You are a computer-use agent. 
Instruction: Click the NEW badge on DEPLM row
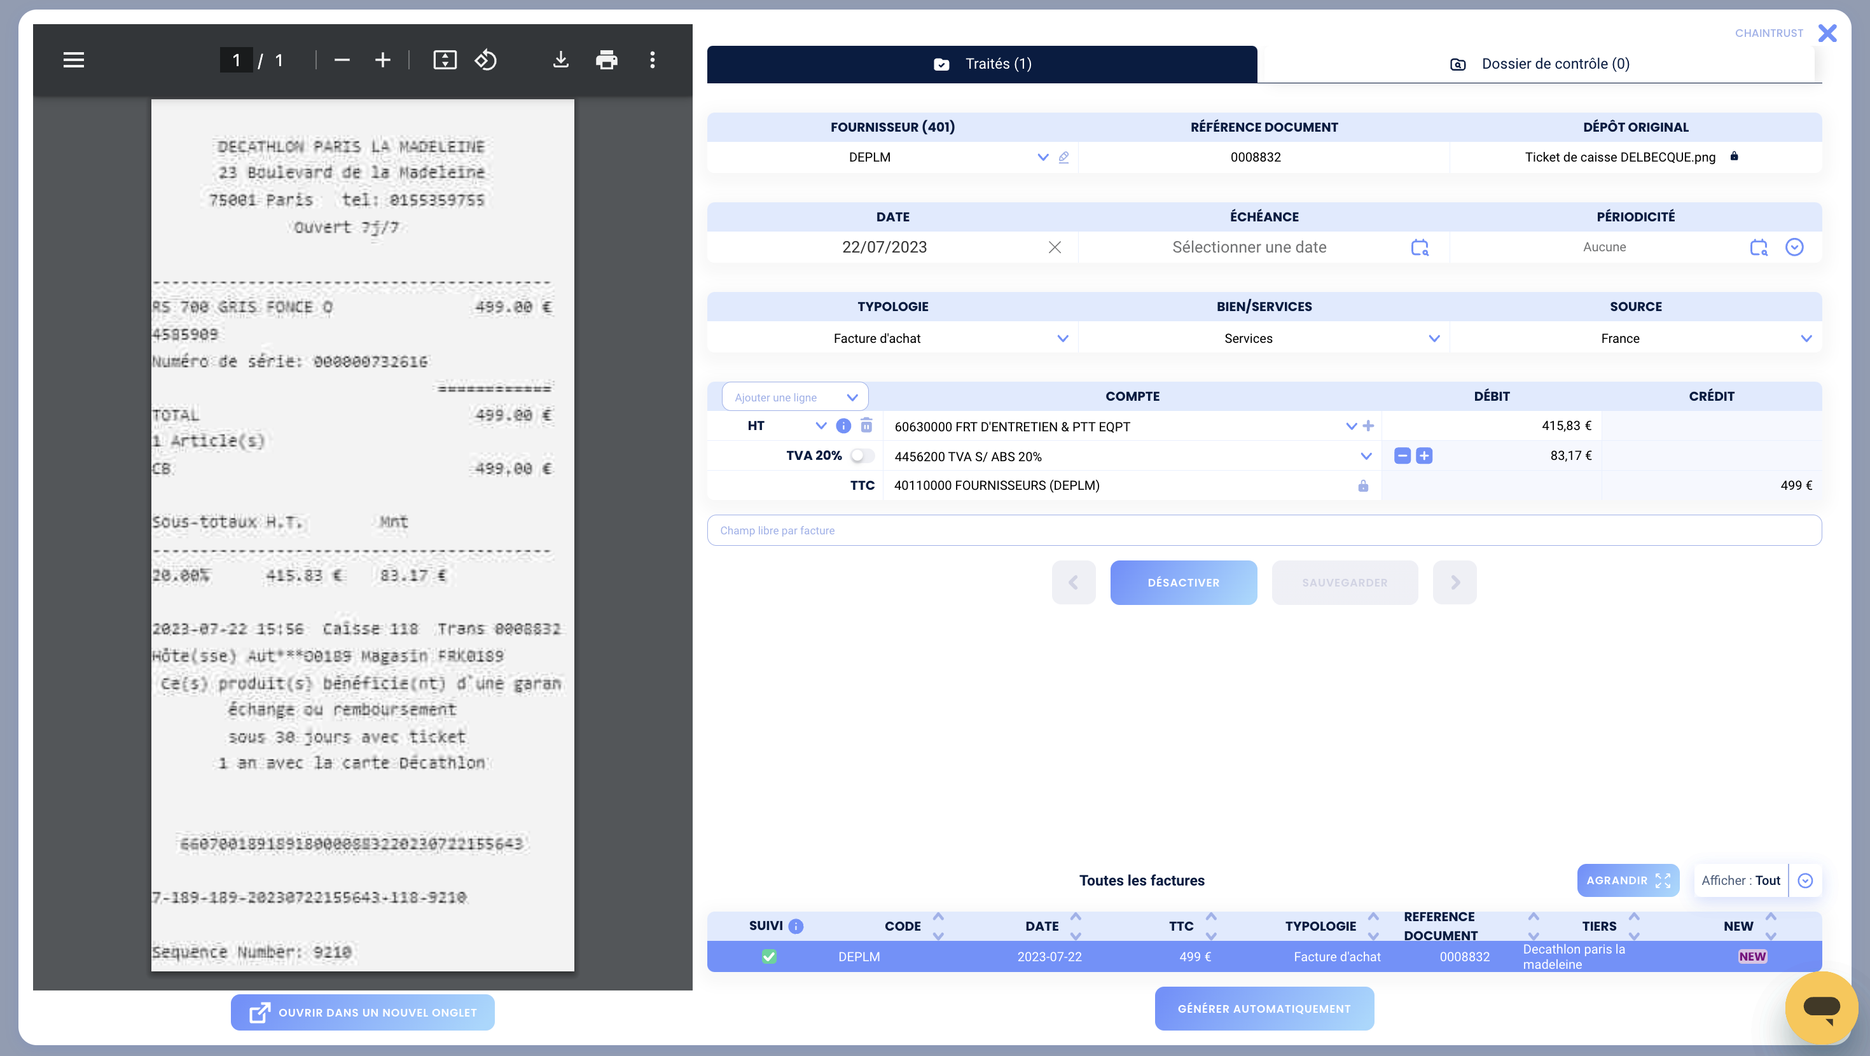[1752, 957]
